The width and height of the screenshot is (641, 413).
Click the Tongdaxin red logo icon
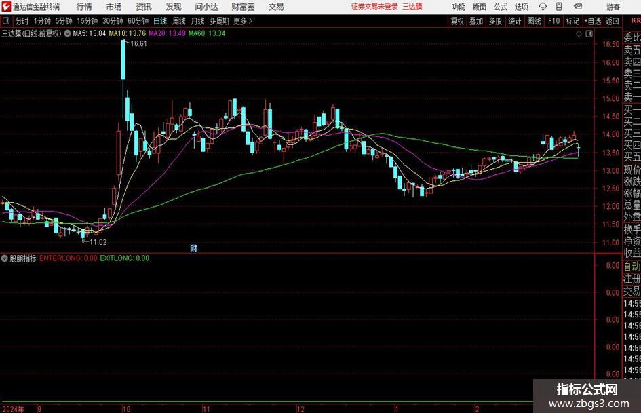click(6, 7)
